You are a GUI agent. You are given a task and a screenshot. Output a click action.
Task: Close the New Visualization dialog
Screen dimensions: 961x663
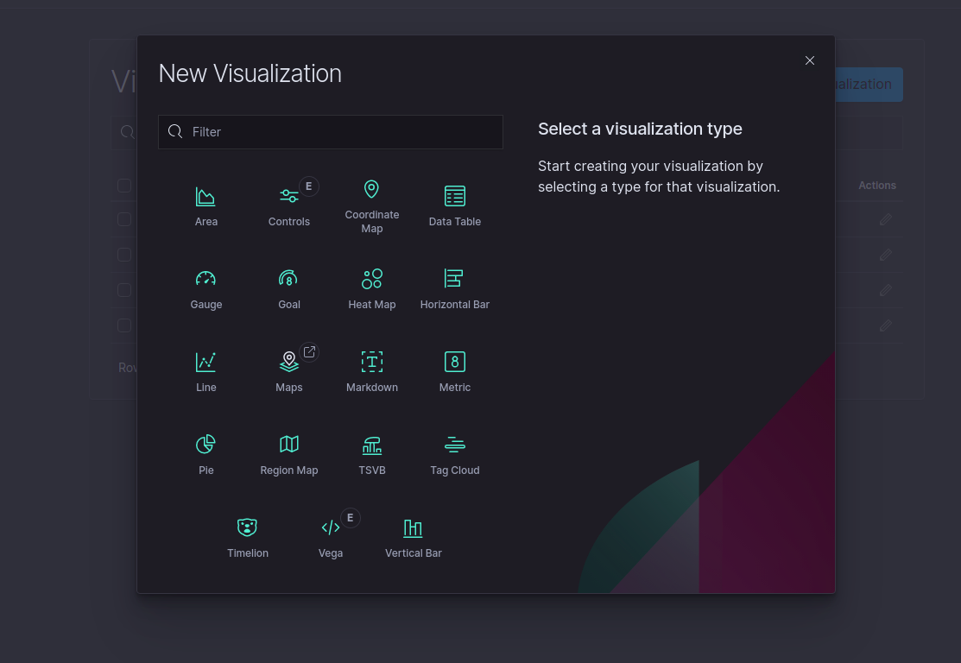coord(809,60)
